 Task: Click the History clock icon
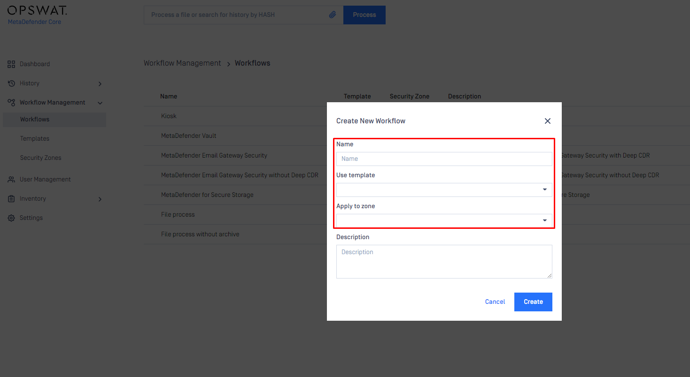(x=11, y=83)
